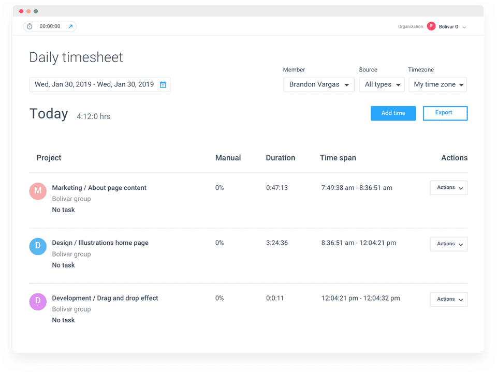Click the stopwatch timer icon

(x=30, y=26)
